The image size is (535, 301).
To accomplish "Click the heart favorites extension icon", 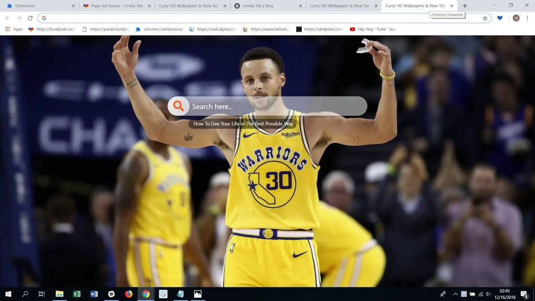I will point(500,18).
